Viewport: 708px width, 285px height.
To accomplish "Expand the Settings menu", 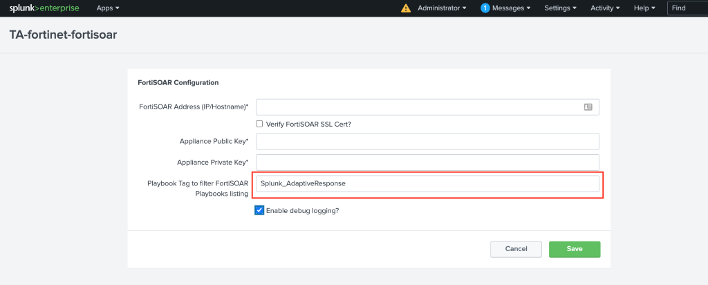I will coord(560,8).
